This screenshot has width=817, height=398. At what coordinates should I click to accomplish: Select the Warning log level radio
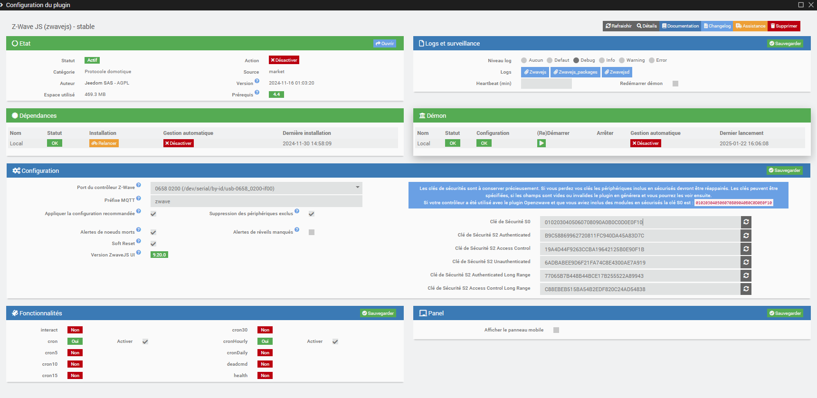click(622, 60)
